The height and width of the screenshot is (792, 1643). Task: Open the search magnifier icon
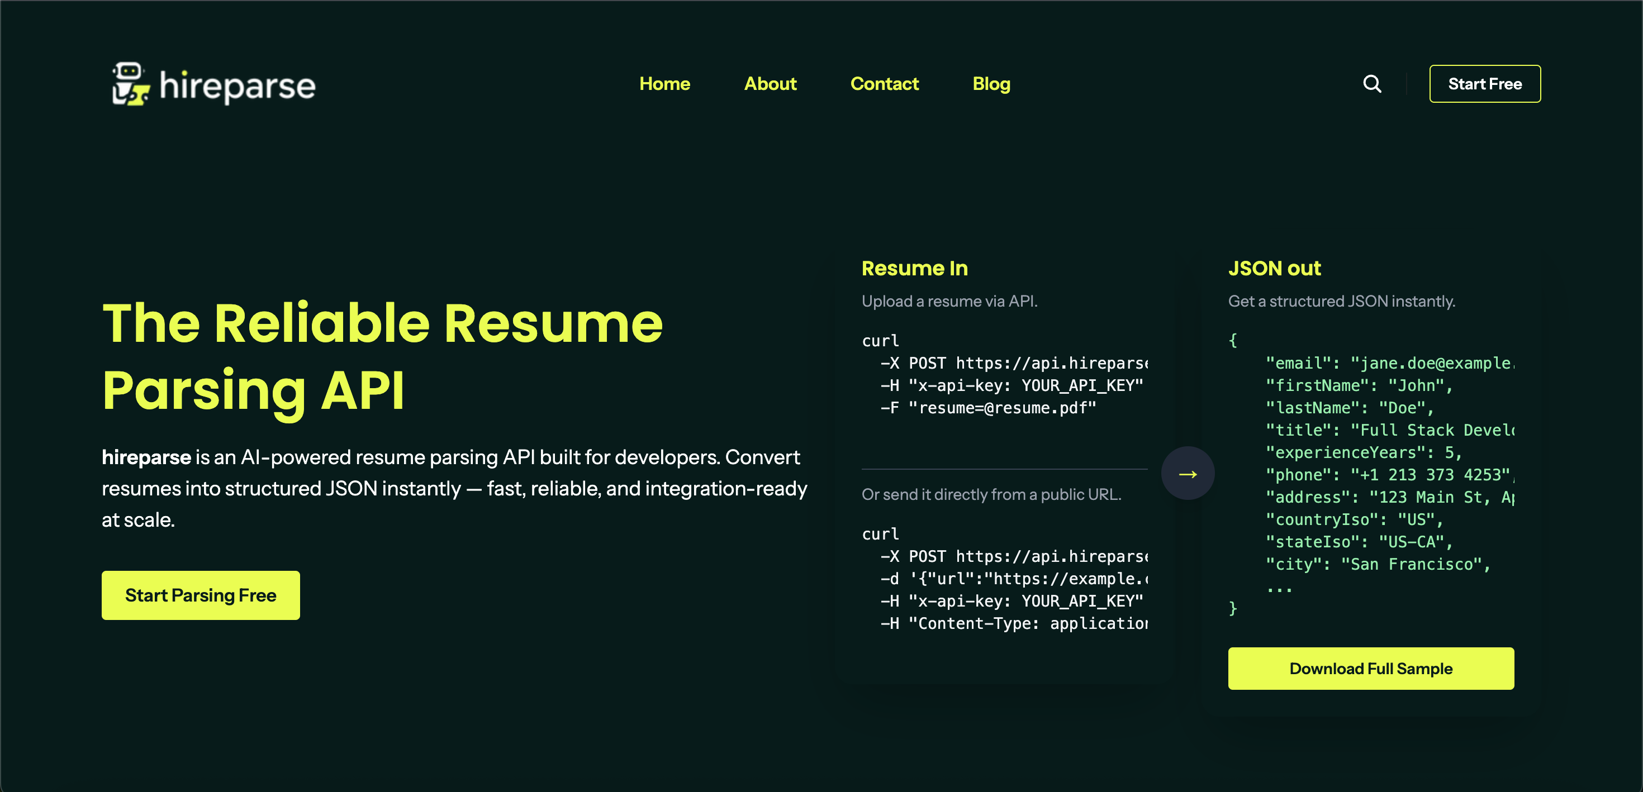[1372, 84]
